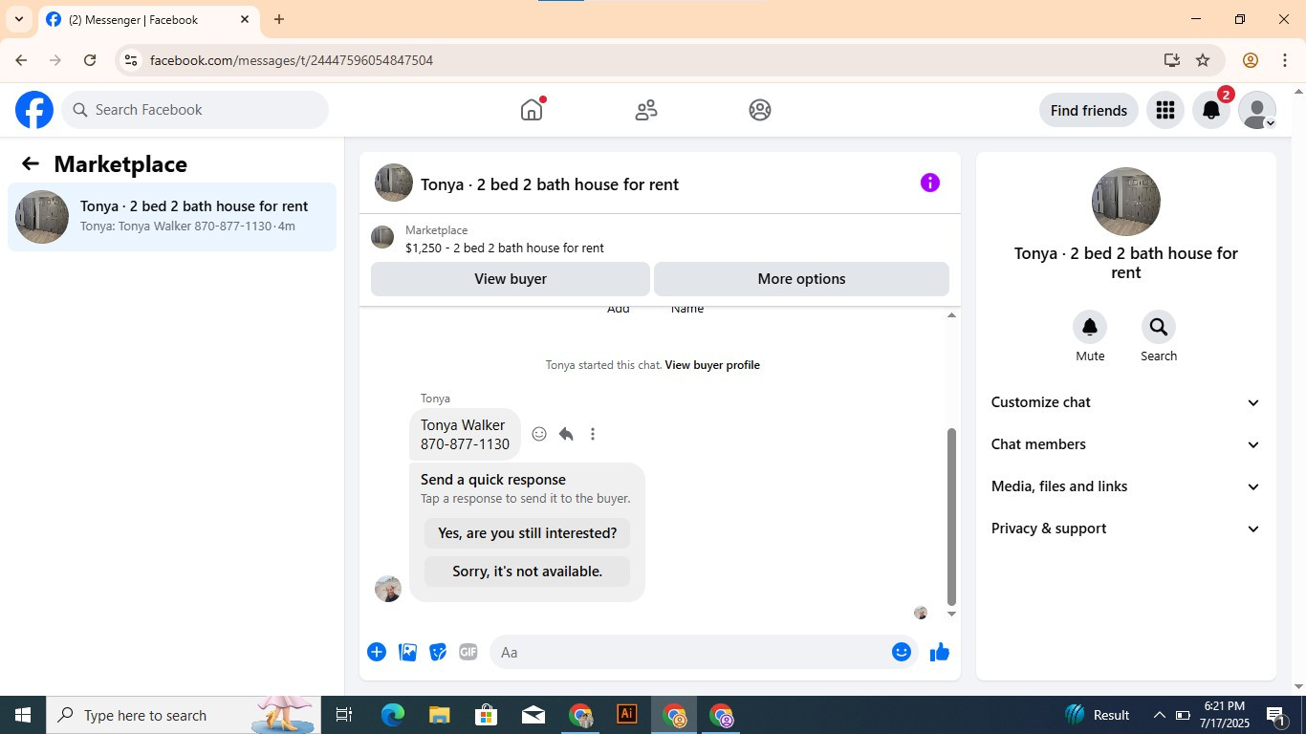Attach a photo using the image icon

coord(407,652)
